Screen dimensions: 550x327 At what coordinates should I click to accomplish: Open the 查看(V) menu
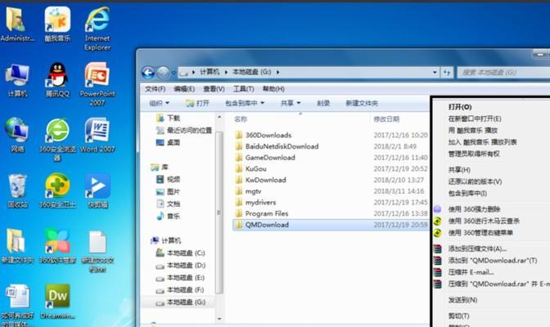[x=214, y=89]
